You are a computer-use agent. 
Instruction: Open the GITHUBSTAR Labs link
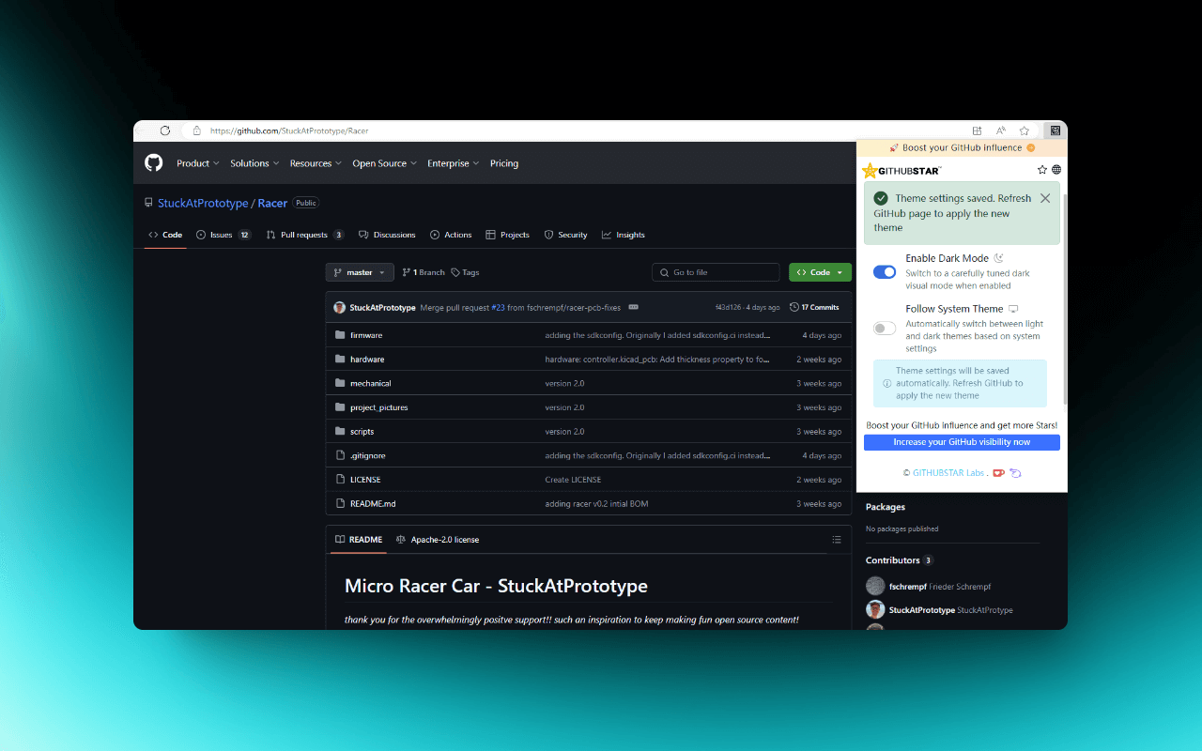[x=948, y=472]
